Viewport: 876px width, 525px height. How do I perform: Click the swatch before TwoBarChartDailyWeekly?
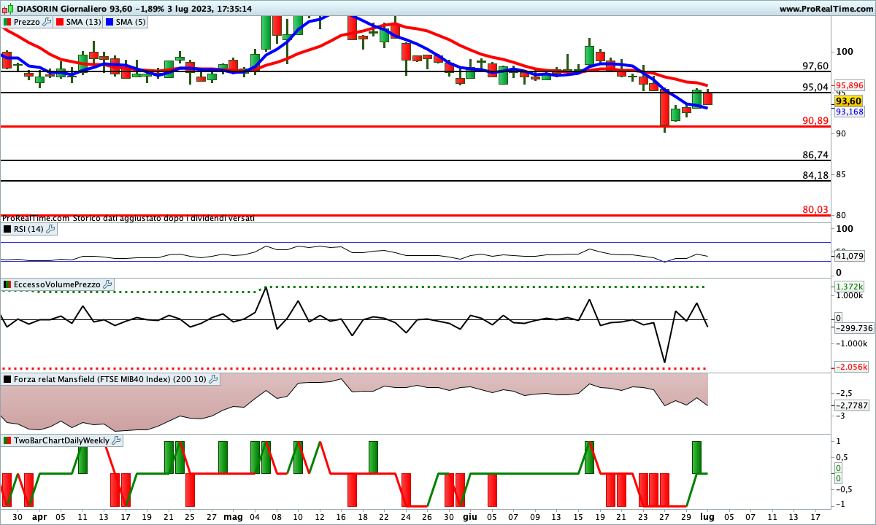click(7, 440)
